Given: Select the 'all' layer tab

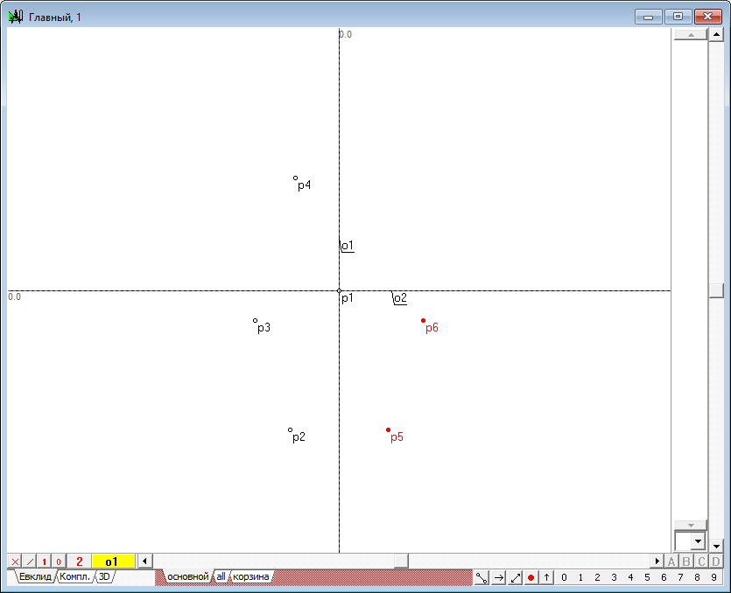Looking at the screenshot, I should [x=221, y=576].
